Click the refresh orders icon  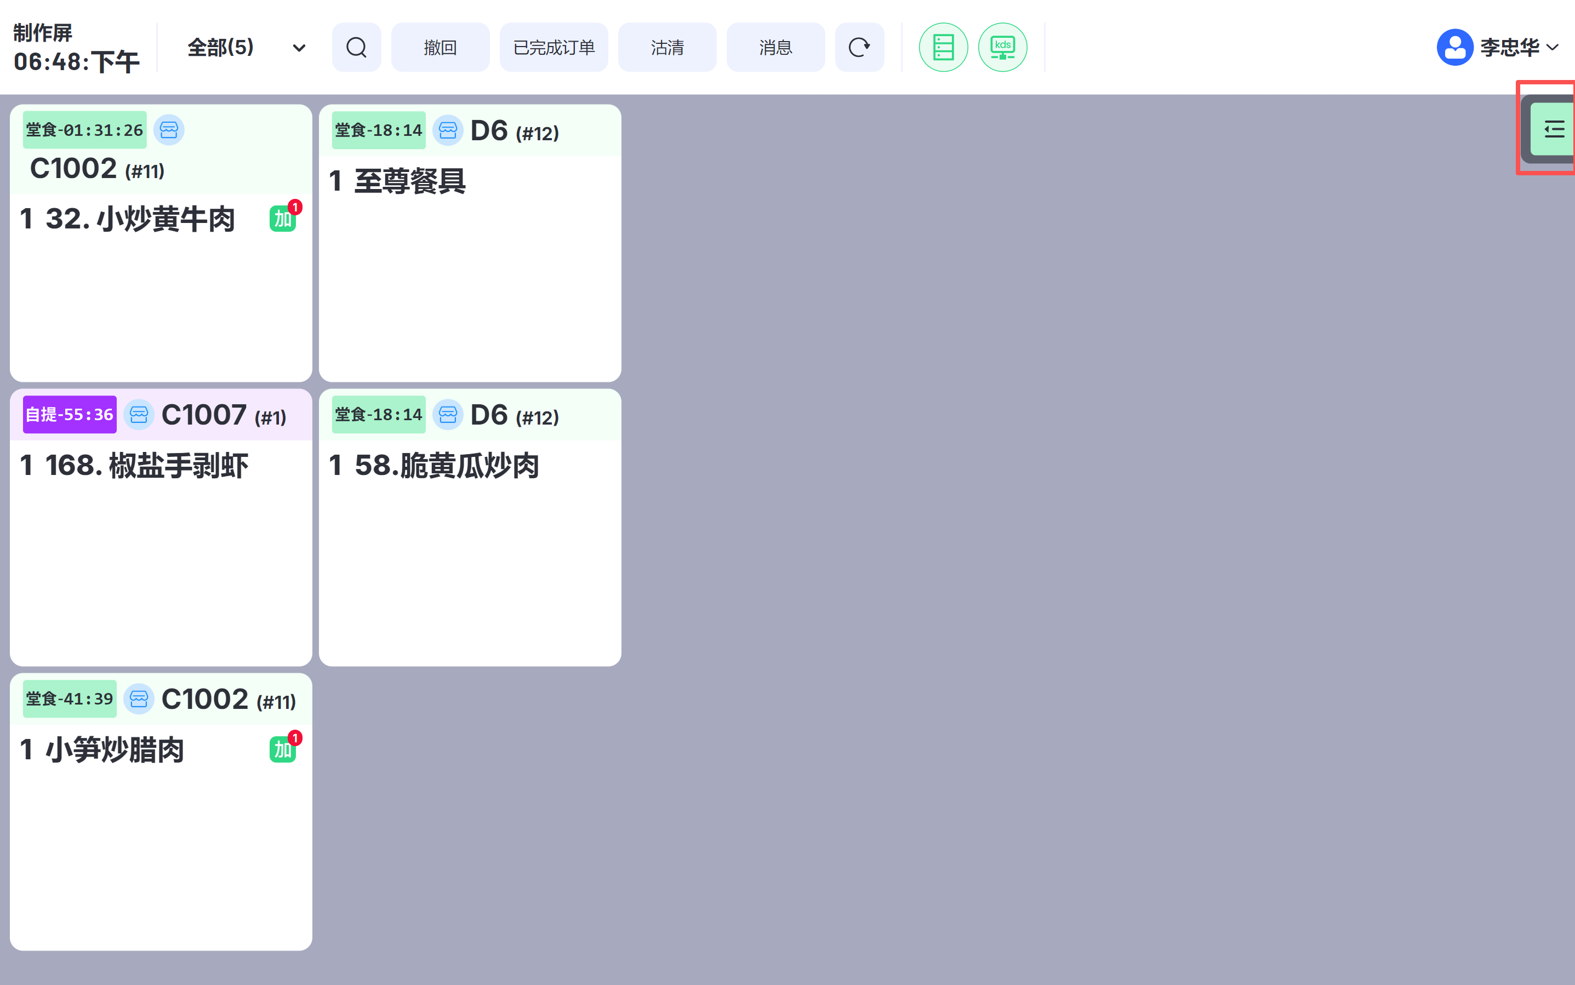(x=859, y=48)
